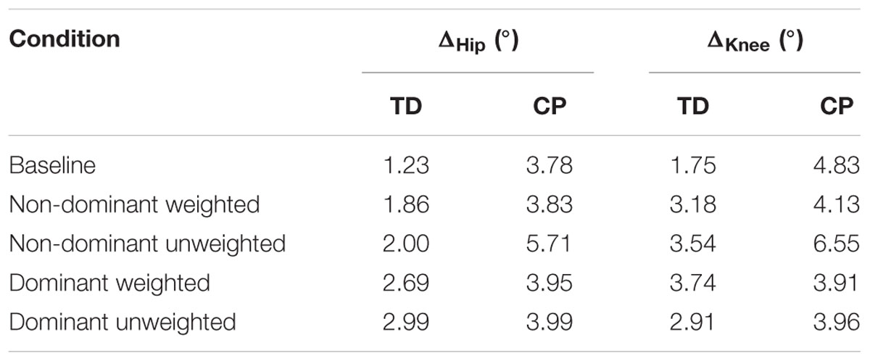Click the CP subheader under ΔKnee
The height and width of the screenshot is (361, 870).
point(837,107)
